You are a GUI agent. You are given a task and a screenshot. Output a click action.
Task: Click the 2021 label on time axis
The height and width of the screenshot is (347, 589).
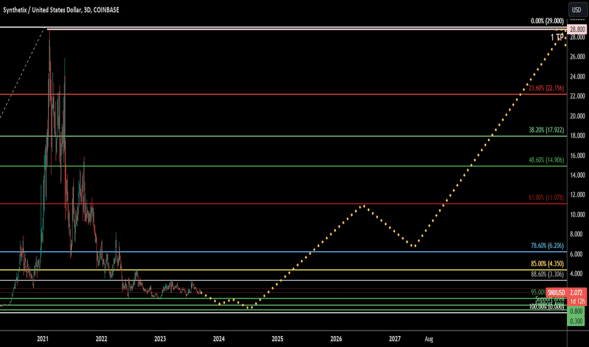tap(43, 339)
